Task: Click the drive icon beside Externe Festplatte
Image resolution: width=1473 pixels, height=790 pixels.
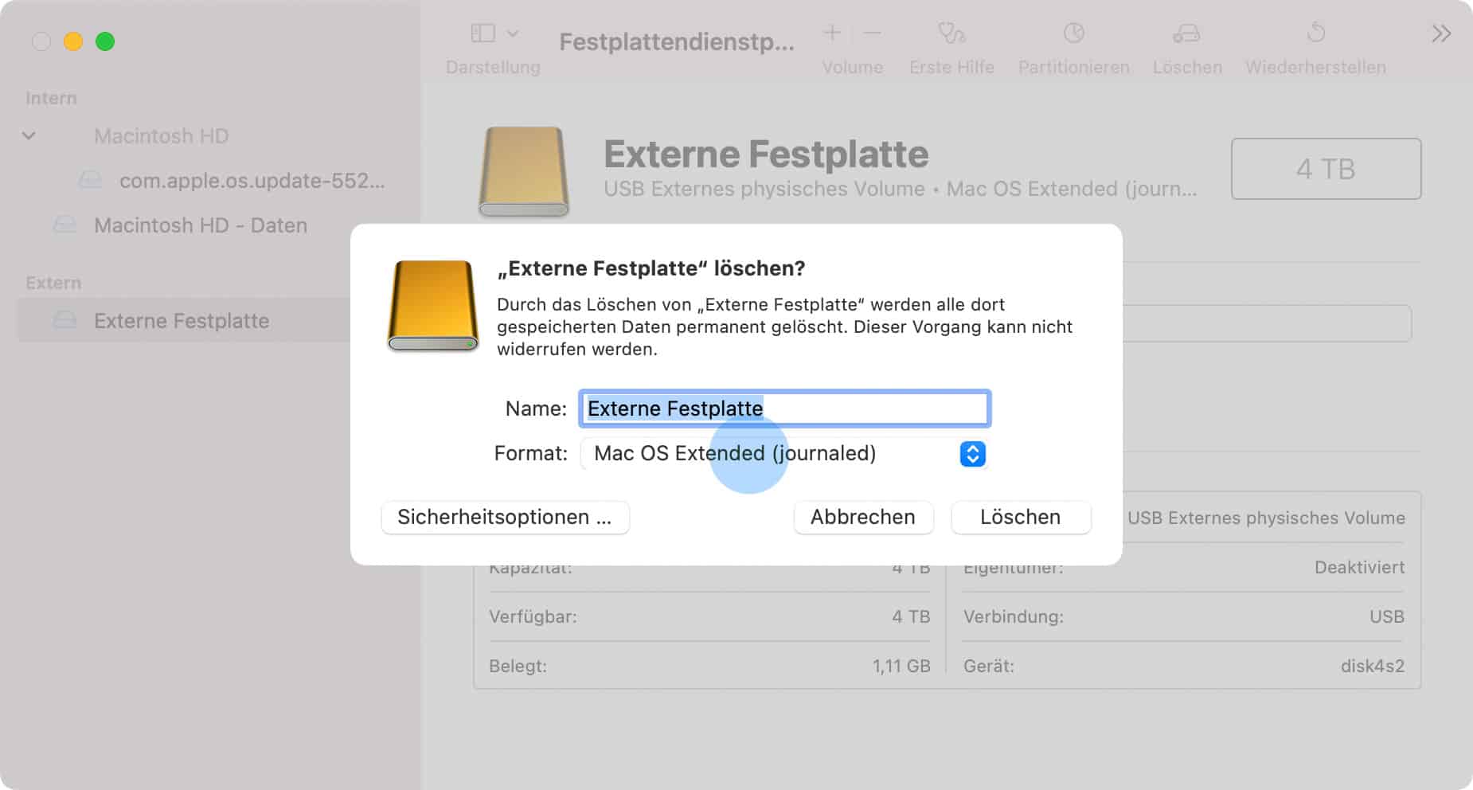Action: [x=64, y=321]
